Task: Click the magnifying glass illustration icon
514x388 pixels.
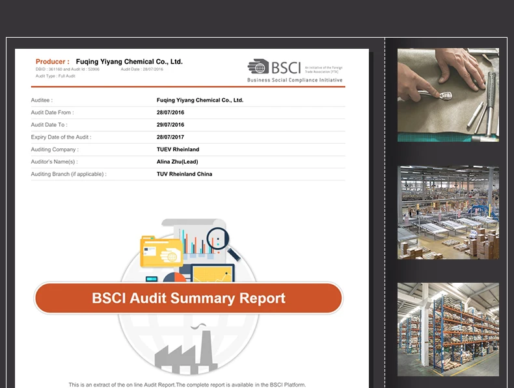Action: (x=223, y=243)
